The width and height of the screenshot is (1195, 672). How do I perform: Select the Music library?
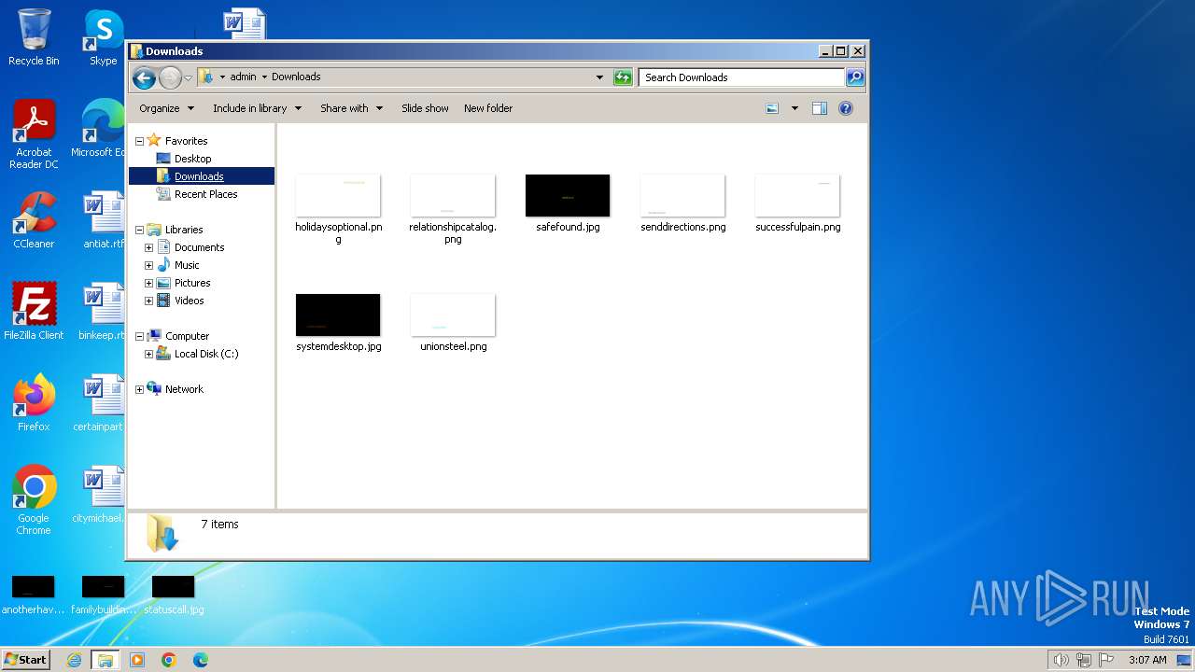tap(187, 265)
